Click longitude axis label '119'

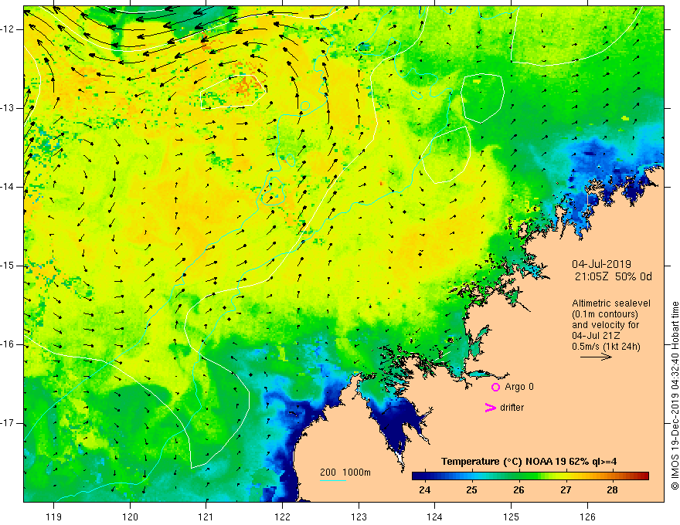click(54, 517)
